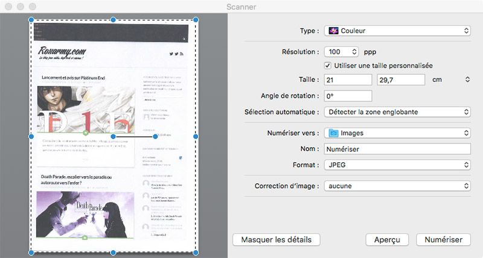Screen dimensions: 483x258
Task: Open the Format dropdown showing JPEG
Action: [x=397, y=164]
